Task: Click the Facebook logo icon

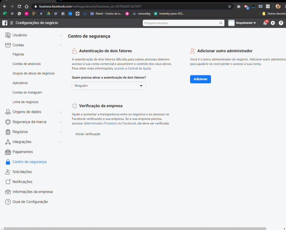Action: click(x=5, y=23)
